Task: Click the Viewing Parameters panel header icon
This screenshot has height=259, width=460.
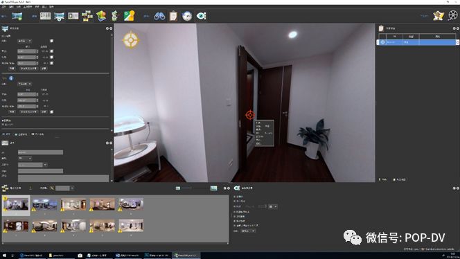Action: pos(5,28)
